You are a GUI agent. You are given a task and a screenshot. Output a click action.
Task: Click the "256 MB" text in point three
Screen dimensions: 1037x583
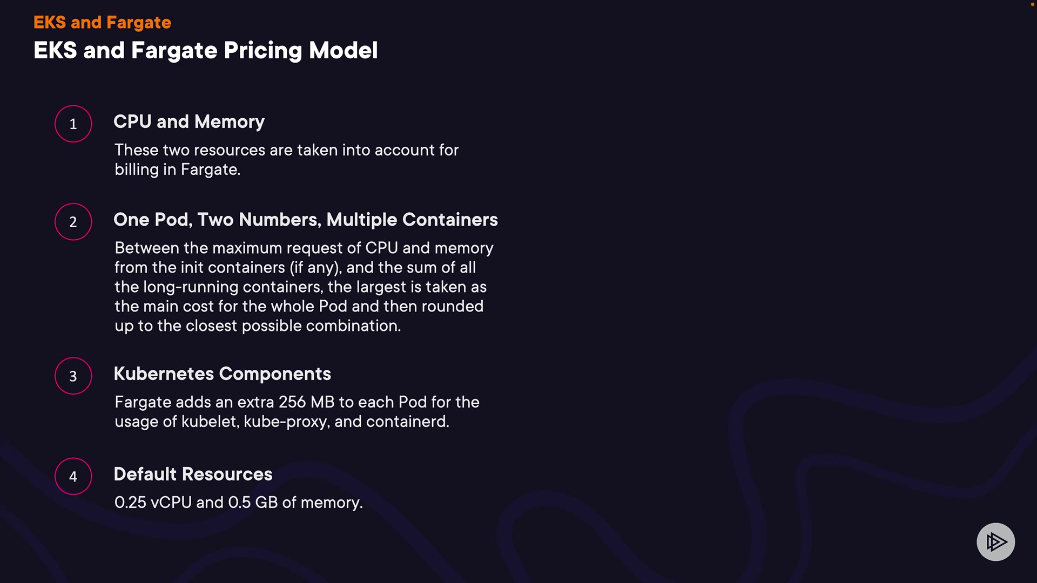point(306,402)
